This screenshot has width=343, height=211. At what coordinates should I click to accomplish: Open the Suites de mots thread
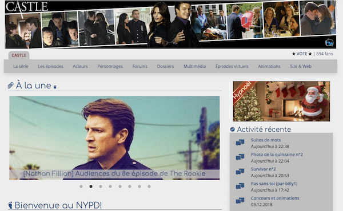pyautogui.click(x=266, y=140)
